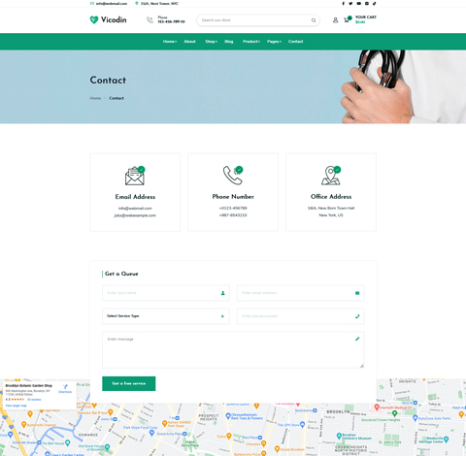Focus the Enter email address field
The width and height of the screenshot is (466, 456).
300,293
